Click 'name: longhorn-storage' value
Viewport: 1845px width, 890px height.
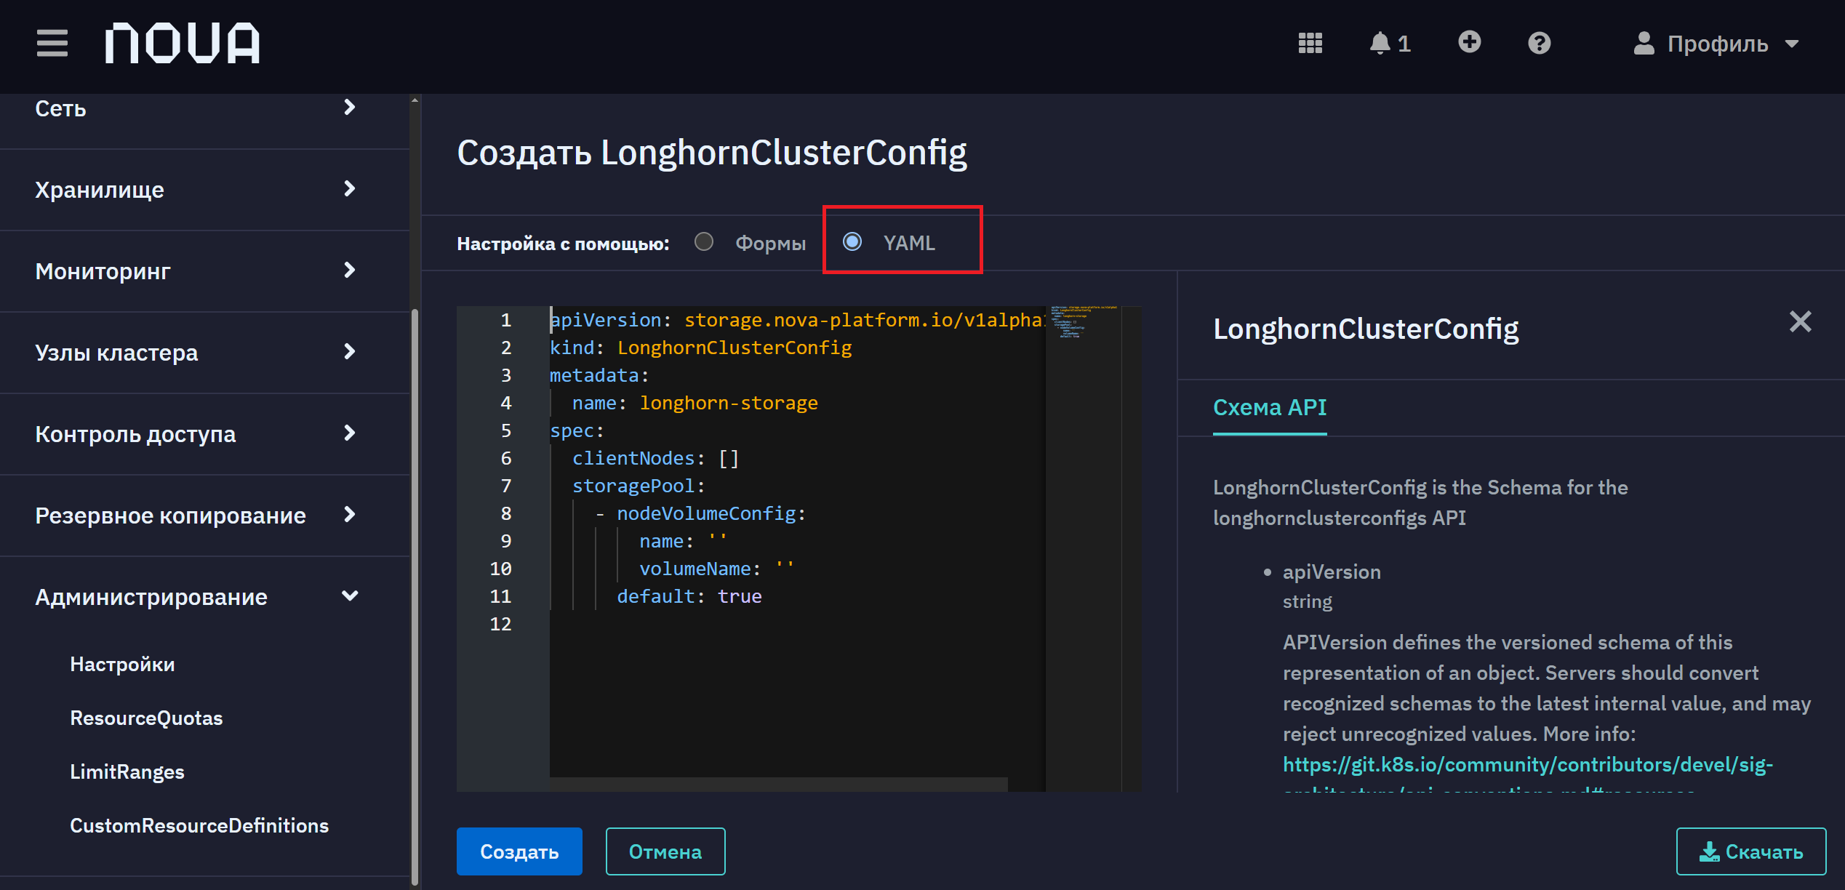click(729, 403)
